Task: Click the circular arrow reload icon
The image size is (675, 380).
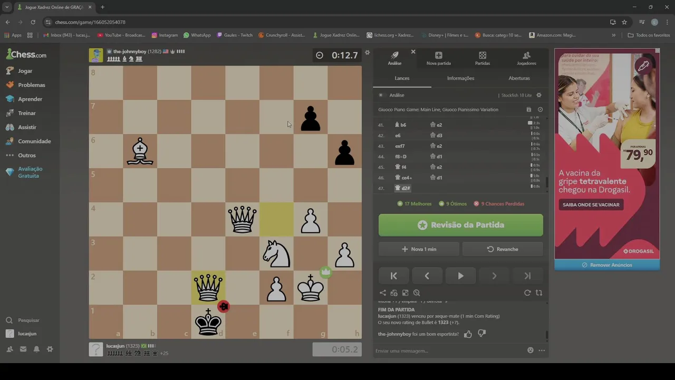Action: (527, 293)
